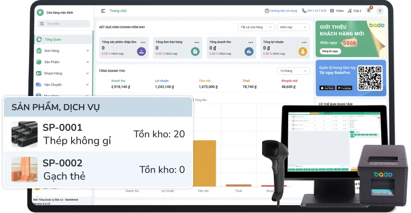The image size is (411, 213).
Task: Open the Vận Chuyển sidebar item
Action: pyautogui.click(x=63, y=84)
